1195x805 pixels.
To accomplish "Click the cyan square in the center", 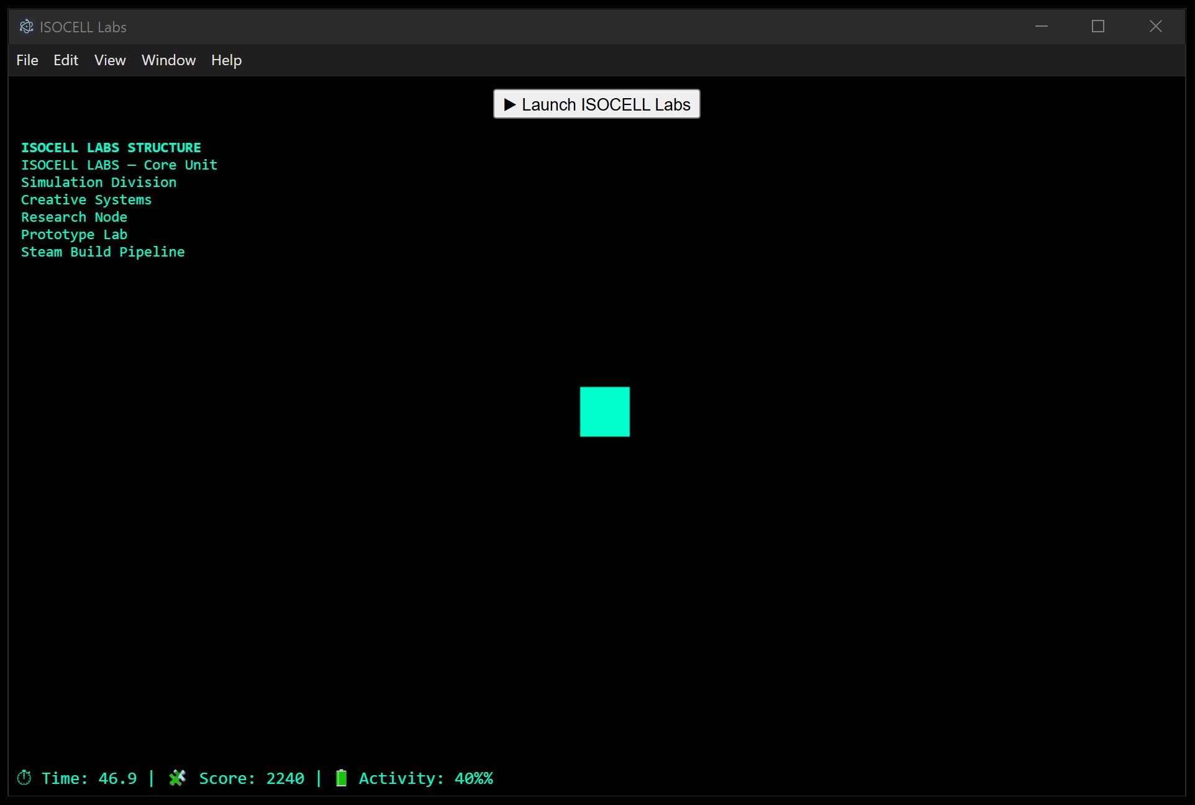I will [604, 412].
